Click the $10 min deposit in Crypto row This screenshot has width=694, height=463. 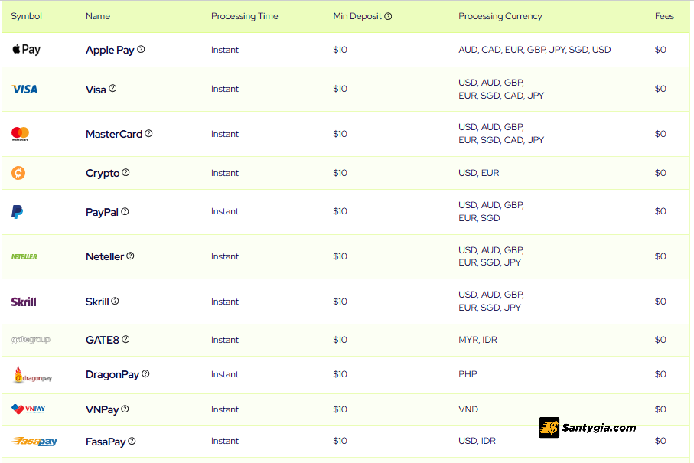click(x=340, y=173)
